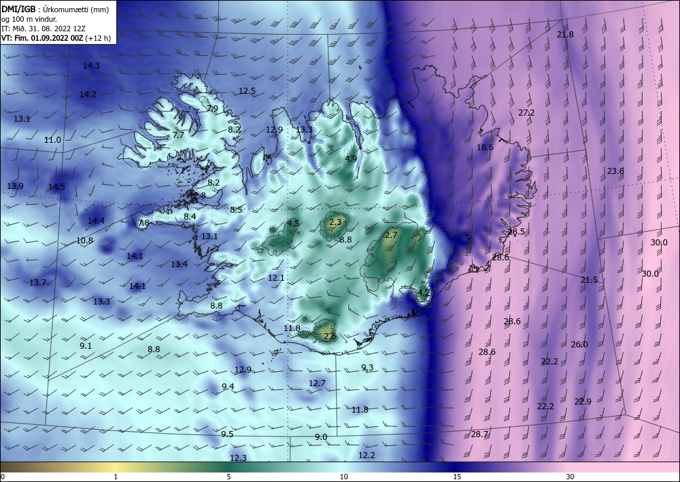Click the 10.8 value label
Viewport: 680px width, 482px height.
coord(84,241)
